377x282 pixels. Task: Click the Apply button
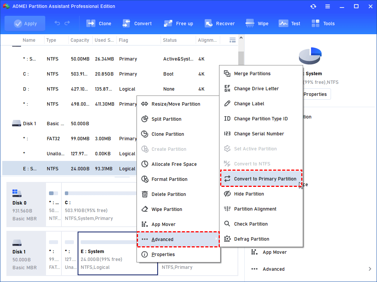pyautogui.click(x=25, y=23)
